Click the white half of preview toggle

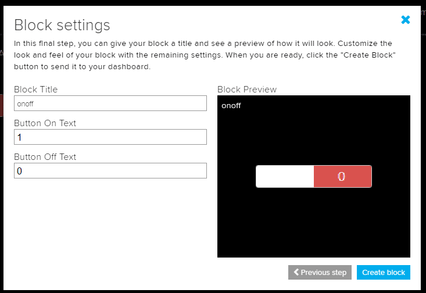tap(285, 177)
